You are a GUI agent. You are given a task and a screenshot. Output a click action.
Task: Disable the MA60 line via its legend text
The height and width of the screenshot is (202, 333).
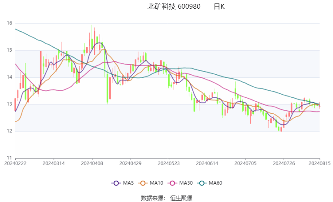215,183
